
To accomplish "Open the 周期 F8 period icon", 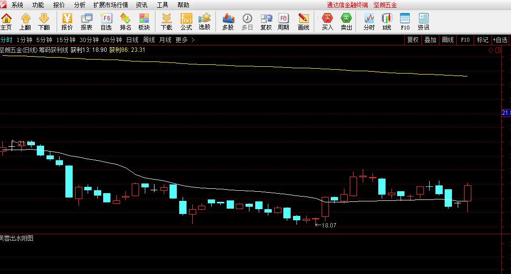I will (283, 22).
